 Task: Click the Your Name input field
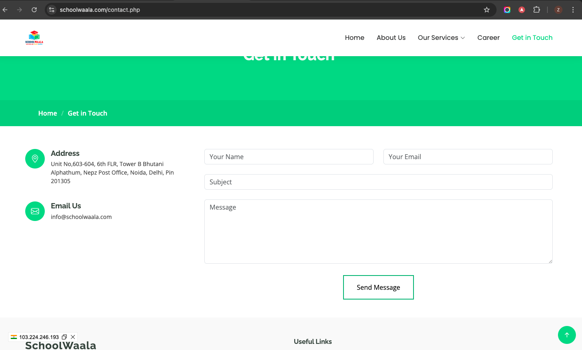coord(289,157)
